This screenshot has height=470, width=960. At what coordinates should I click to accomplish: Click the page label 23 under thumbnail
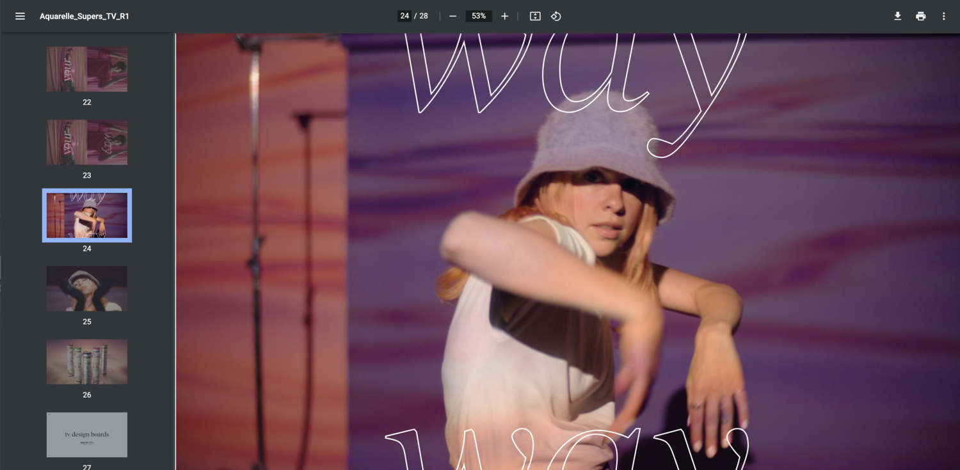87,175
